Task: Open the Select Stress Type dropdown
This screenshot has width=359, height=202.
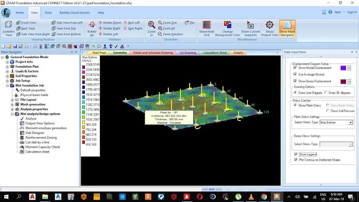Action: point(336,123)
